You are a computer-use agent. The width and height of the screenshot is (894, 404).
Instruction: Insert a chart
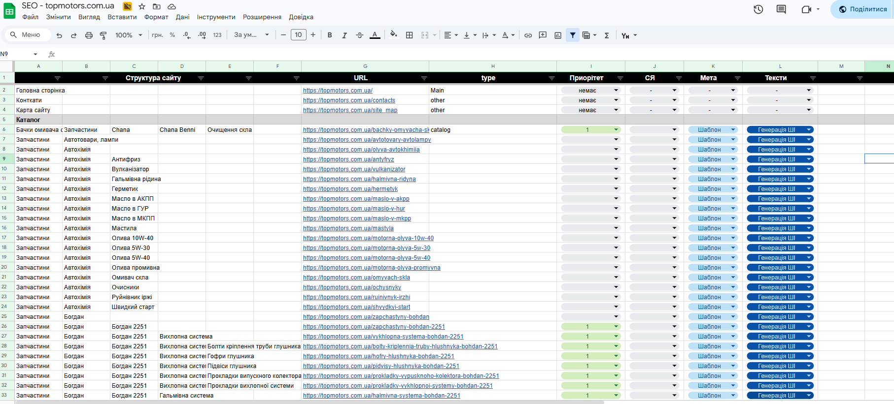tap(558, 35)
